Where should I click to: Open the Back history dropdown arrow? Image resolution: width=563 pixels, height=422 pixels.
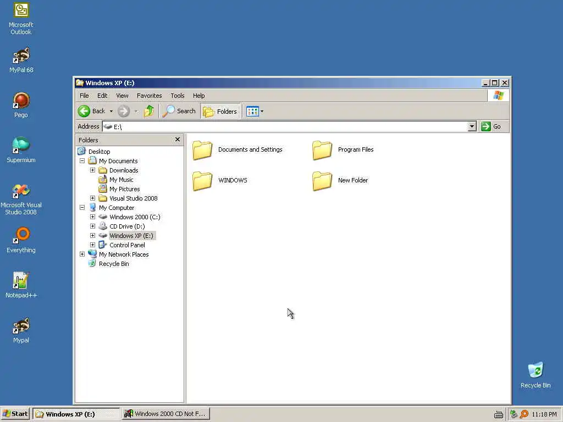(x=111, y=111)
